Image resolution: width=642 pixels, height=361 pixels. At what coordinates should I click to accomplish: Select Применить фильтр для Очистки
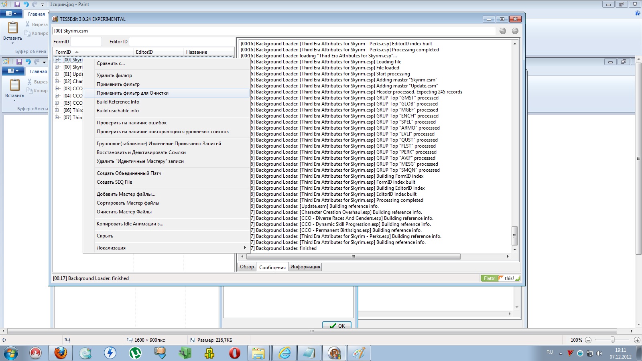click(x=166, y=93)
